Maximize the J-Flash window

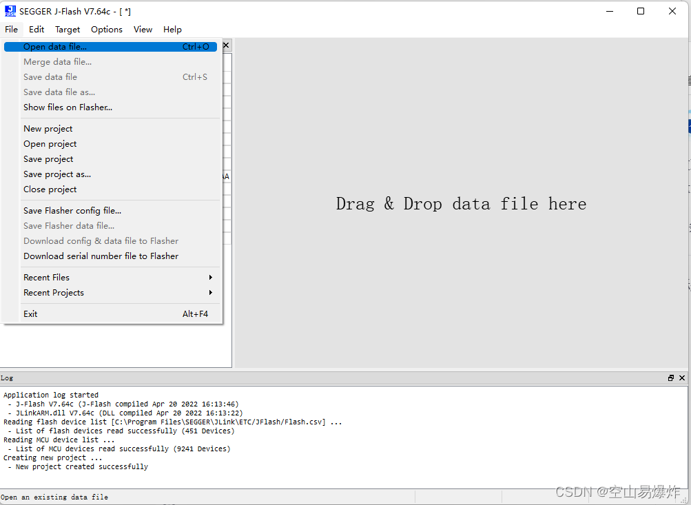[x=641, y=11]
